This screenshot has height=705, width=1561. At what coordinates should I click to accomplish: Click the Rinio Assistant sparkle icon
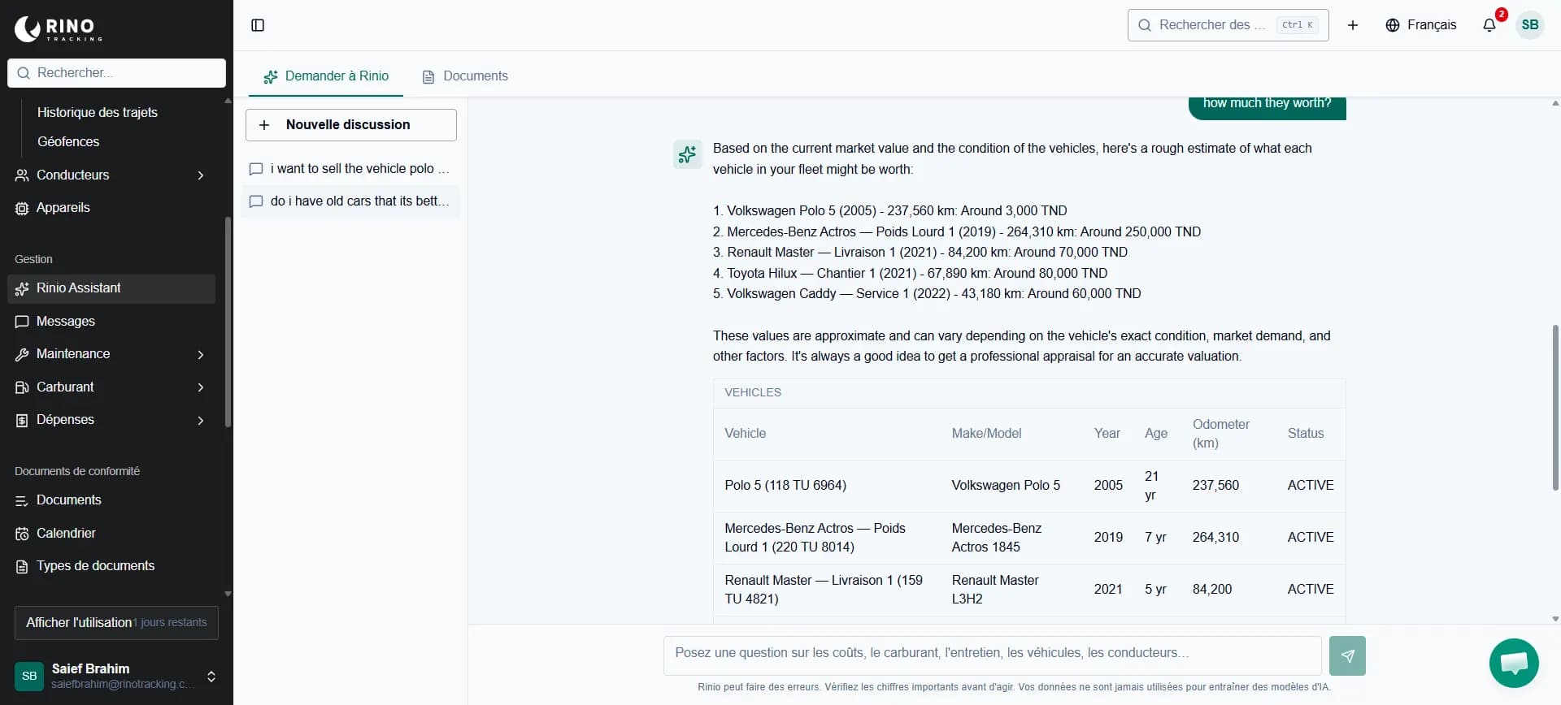22,288
